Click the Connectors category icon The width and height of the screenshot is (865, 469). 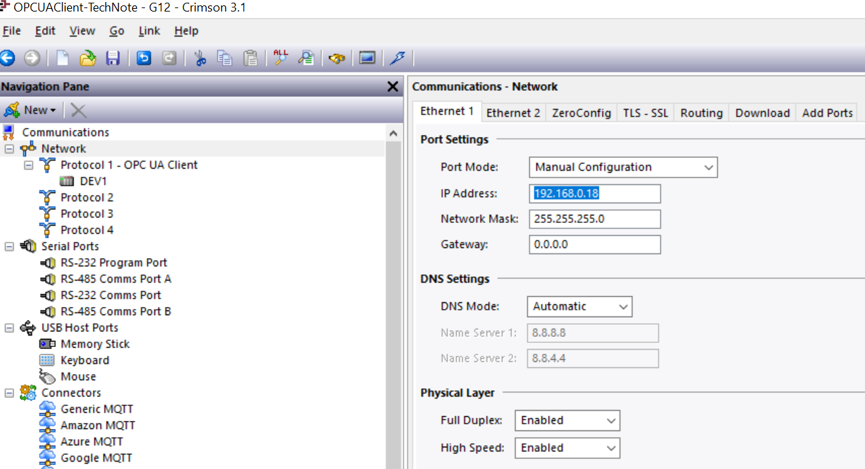point(28,392)
